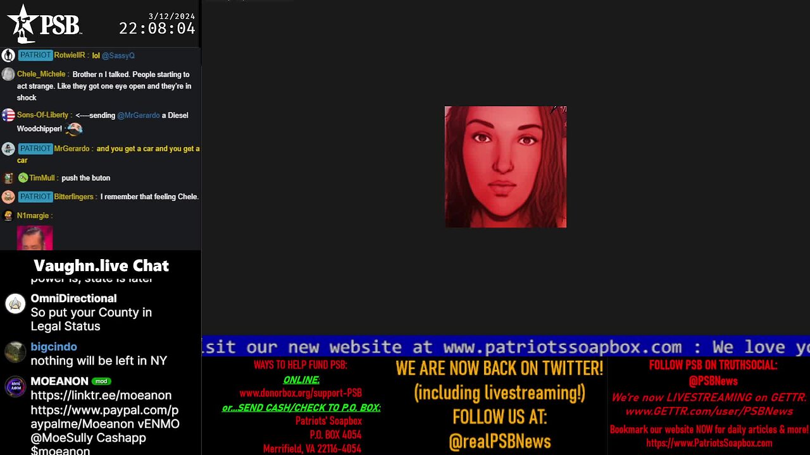
Task: Click the 'P.O. BOX 4054' line
Action: click(335, 435)
